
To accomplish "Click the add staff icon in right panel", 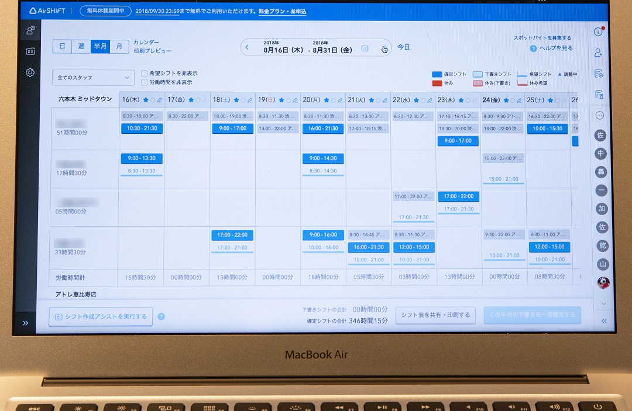I will point(599,53).
